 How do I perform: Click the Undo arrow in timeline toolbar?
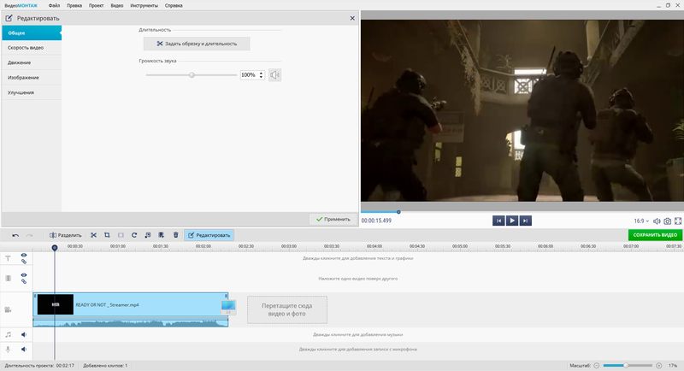tap(15, 235)
